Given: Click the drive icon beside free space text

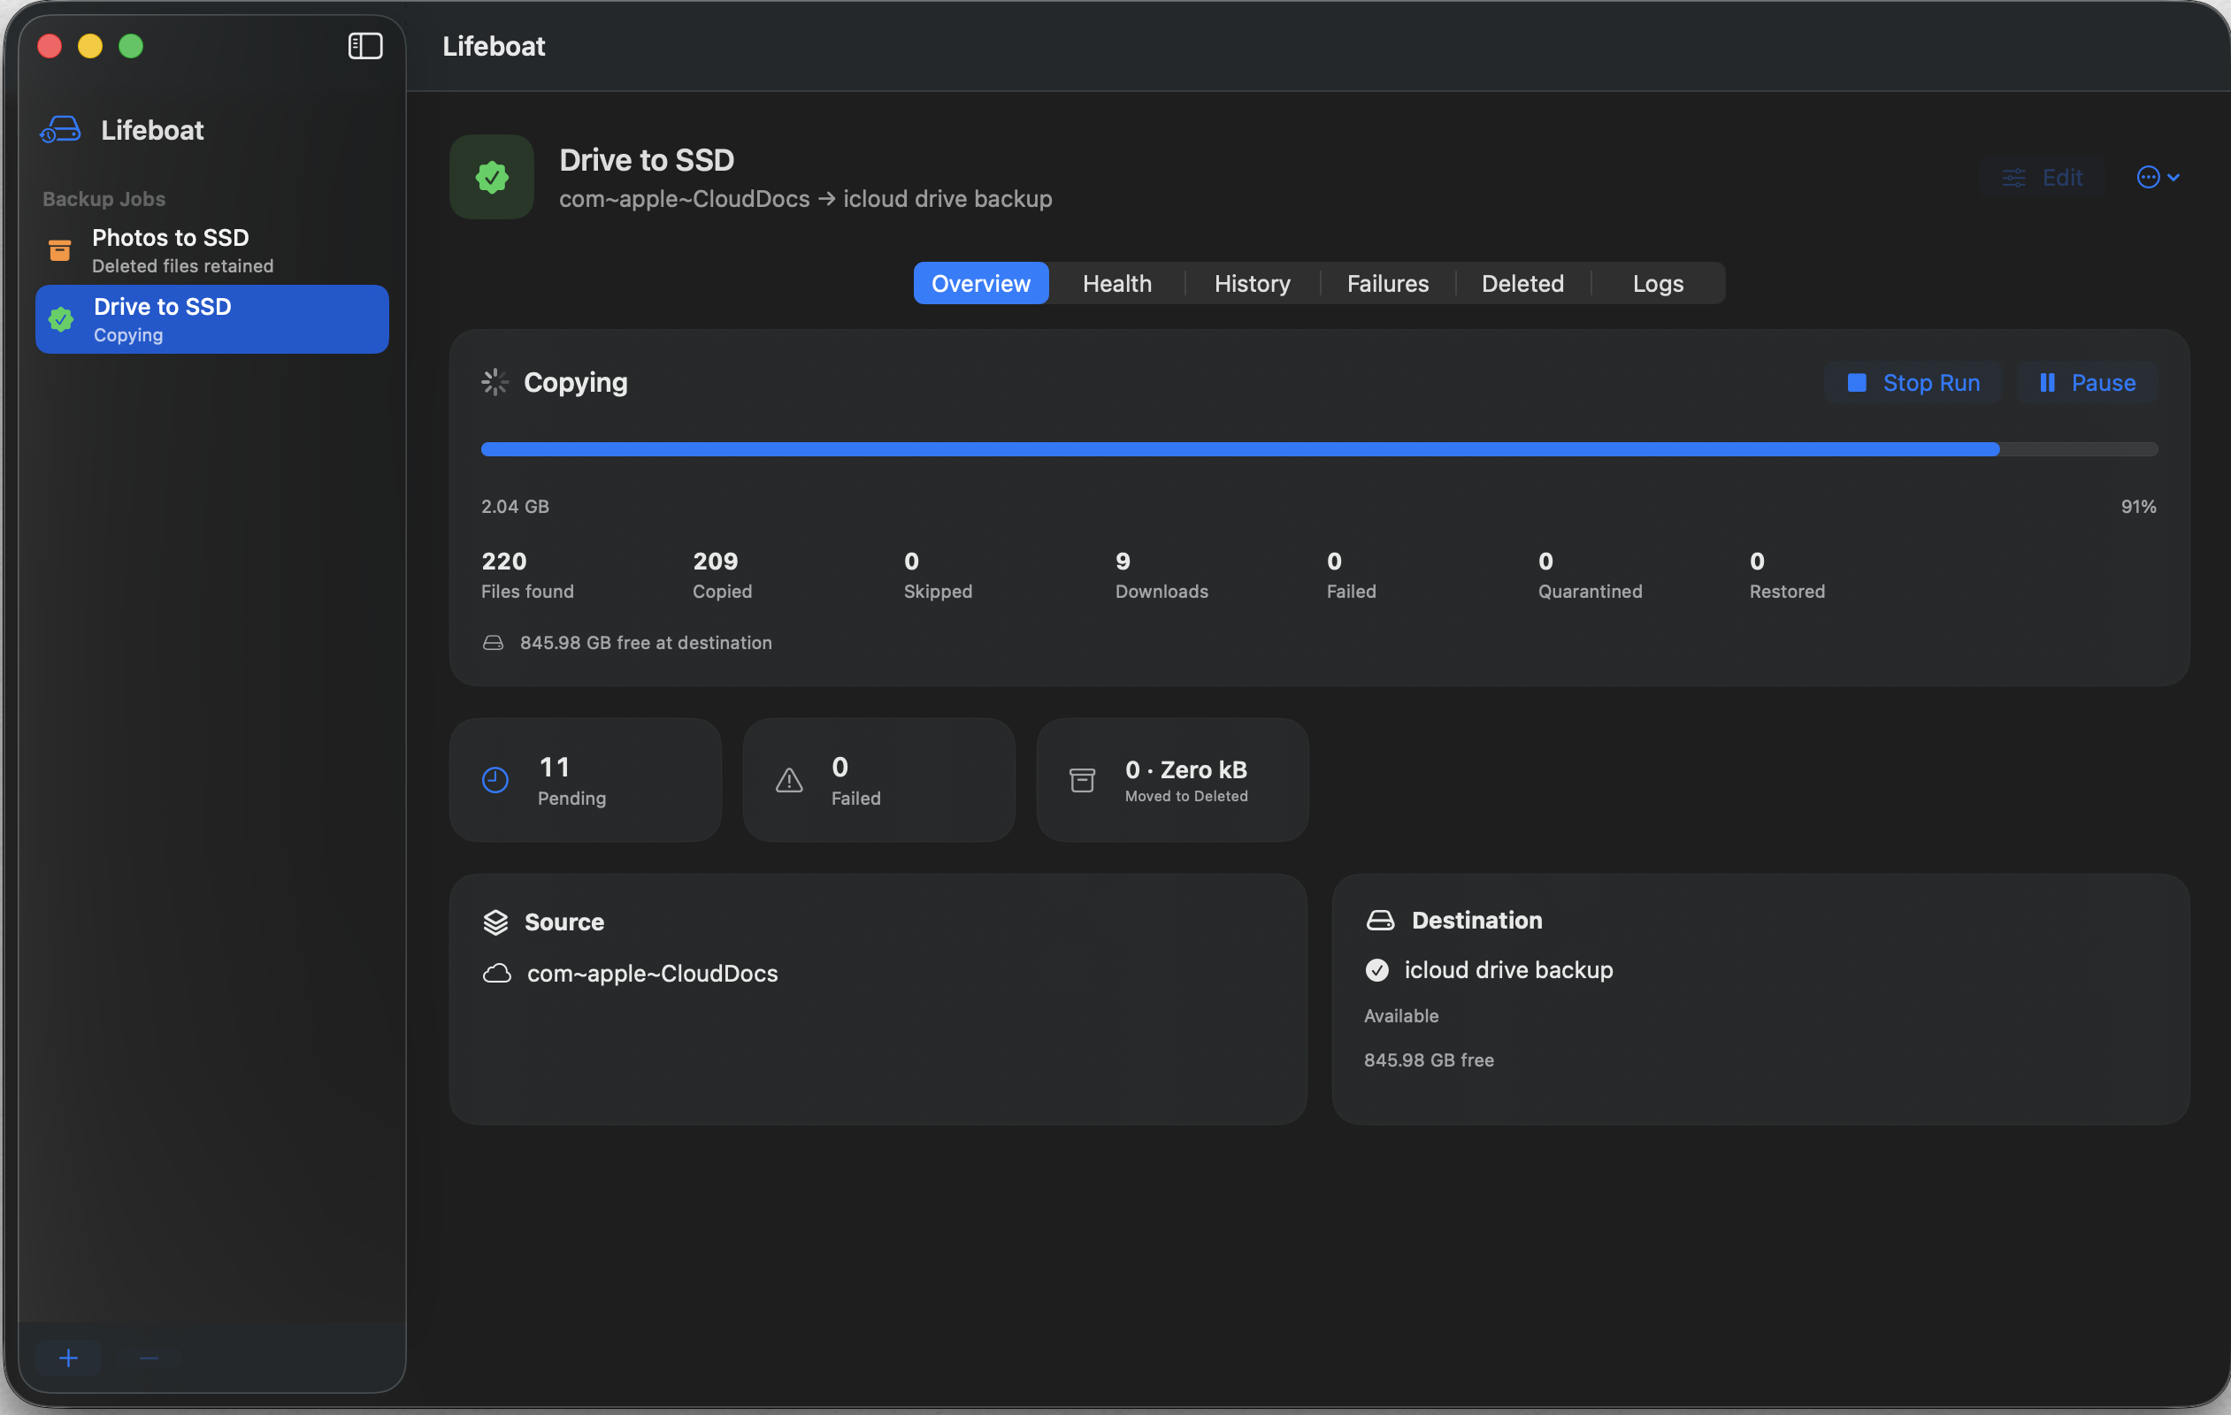Looking at the screenshot, I should click(x=493, y=643).
